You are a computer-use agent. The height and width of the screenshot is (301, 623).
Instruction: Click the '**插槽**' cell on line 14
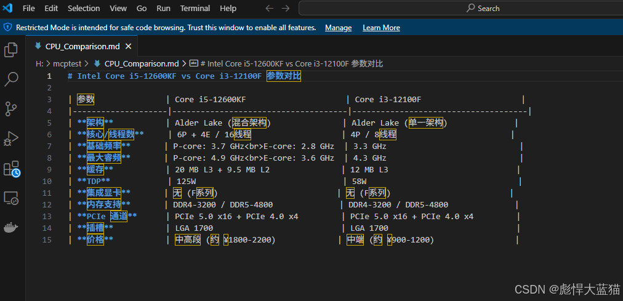point(95,228)
